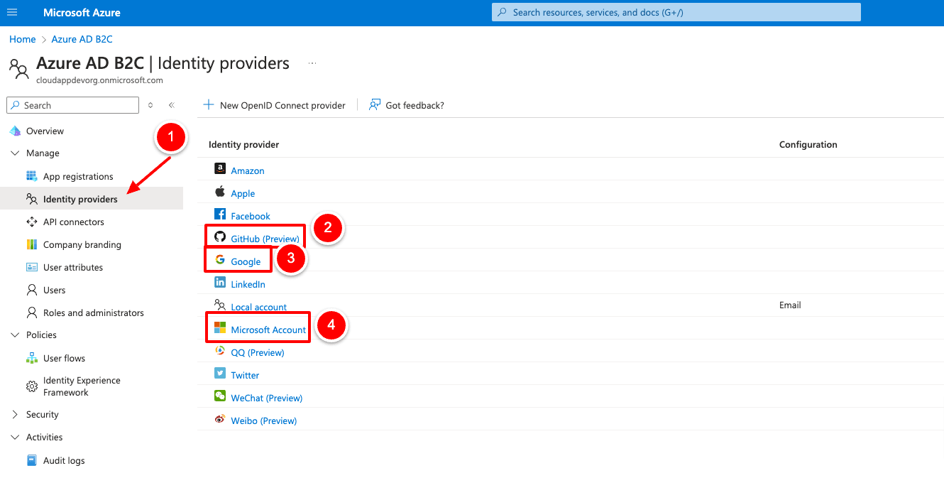
Task: Click the Facebook provider logo icon
Action: click(220, 215)
